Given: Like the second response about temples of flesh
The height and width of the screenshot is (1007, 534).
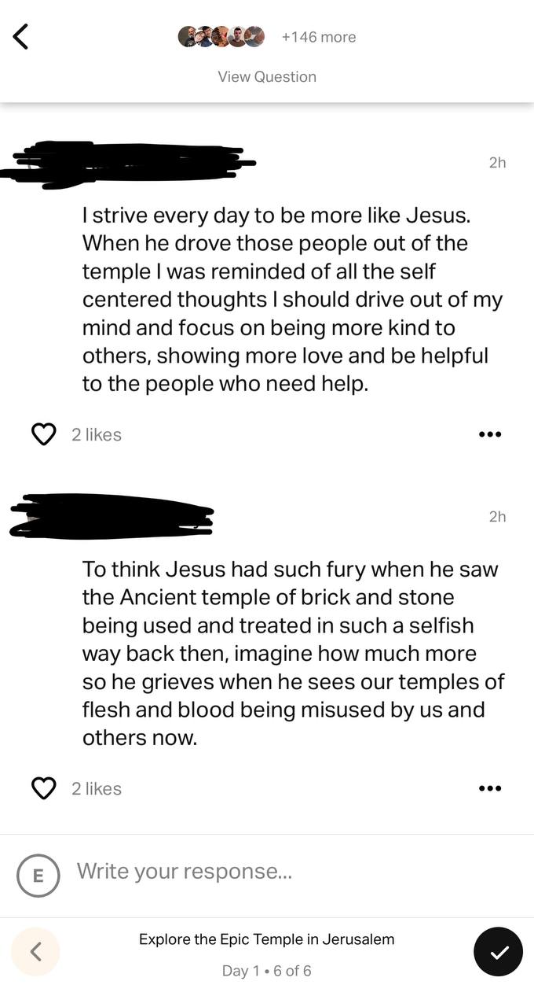Looking at the screenshot, I should tap(44, 788).
